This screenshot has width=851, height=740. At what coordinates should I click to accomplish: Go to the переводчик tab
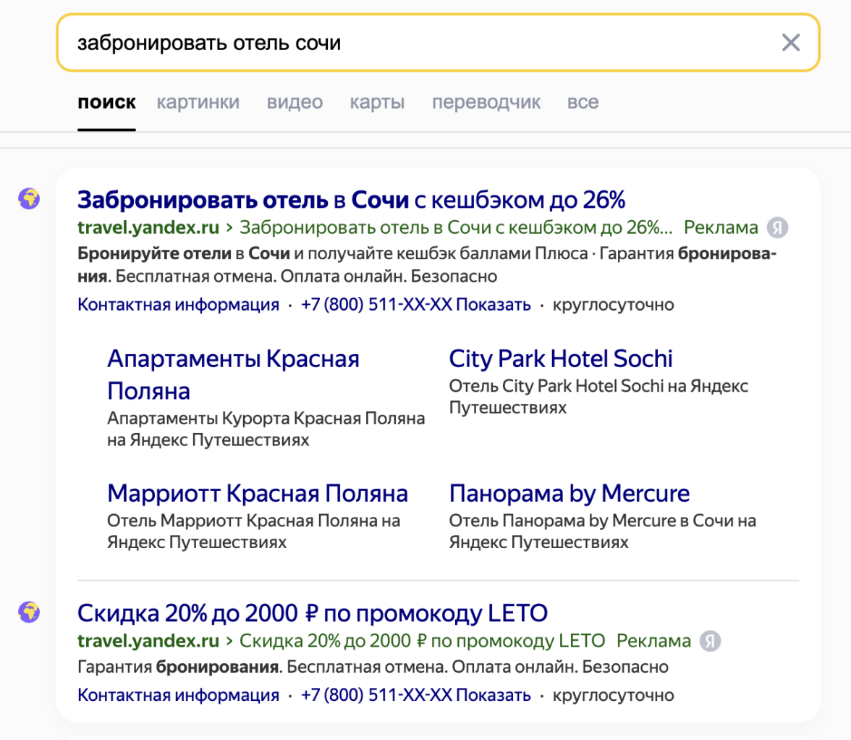coord(486,102)
